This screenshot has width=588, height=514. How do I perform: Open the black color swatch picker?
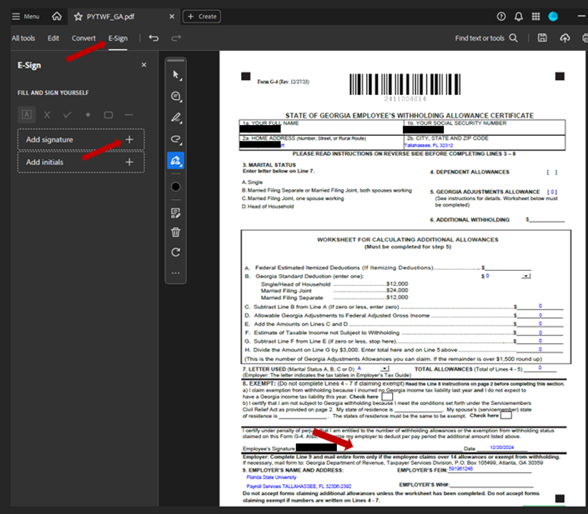click(176, 187)
